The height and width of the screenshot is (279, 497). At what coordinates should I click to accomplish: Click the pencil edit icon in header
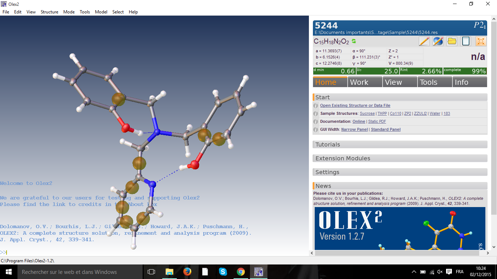pyautogui.click(x=424, y=41)
